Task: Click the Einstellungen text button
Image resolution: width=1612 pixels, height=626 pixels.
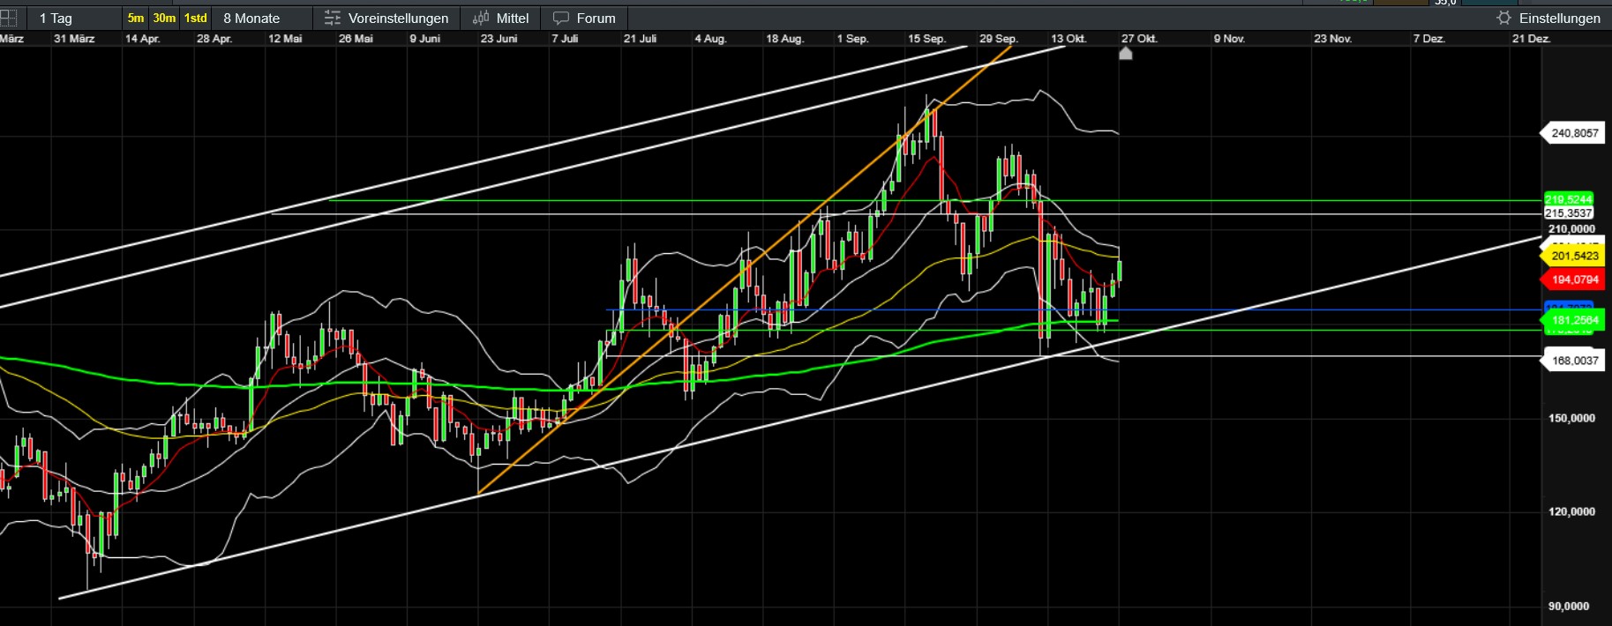Action: pyautogui.click(x=1559, y=18)
